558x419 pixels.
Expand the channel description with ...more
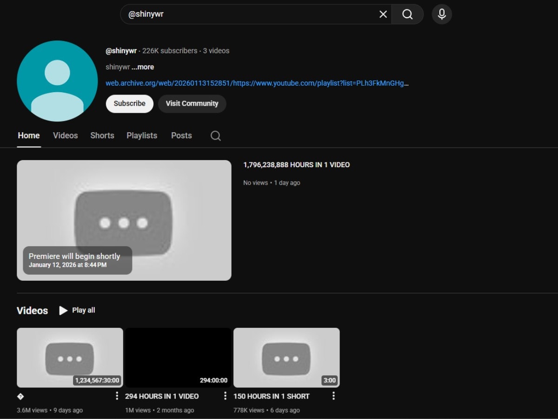click(x=143, y=67)
